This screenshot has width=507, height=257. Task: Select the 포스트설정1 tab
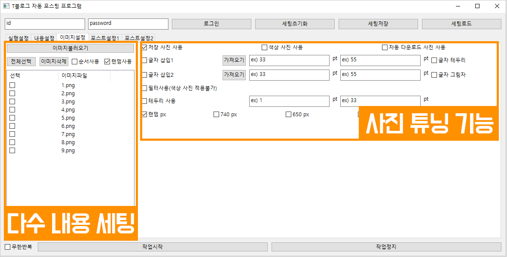tap(105, 38)
